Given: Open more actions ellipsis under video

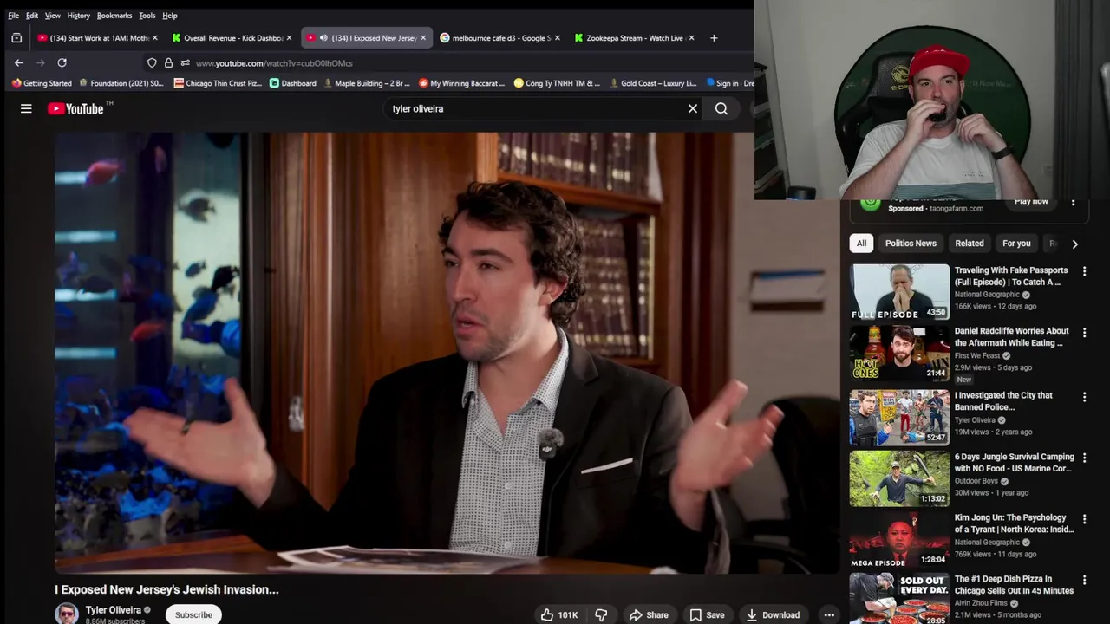Looking at the screenshot, I should tap(829, 614).
